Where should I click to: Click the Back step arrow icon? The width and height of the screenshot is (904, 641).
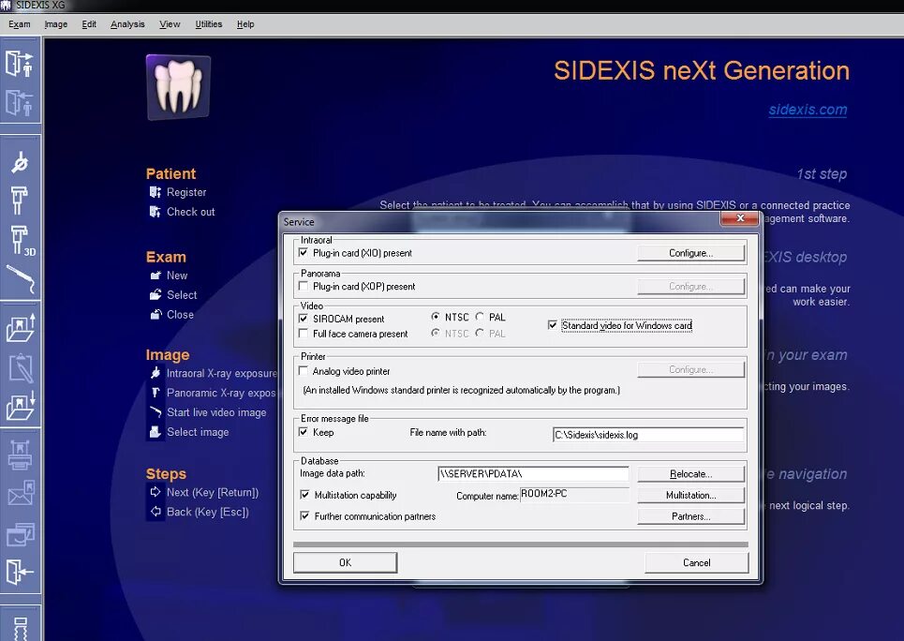click(156, 511)
